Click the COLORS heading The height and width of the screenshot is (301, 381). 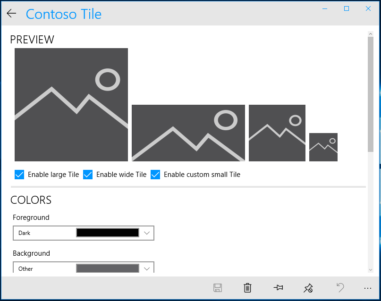click(31, 200)
